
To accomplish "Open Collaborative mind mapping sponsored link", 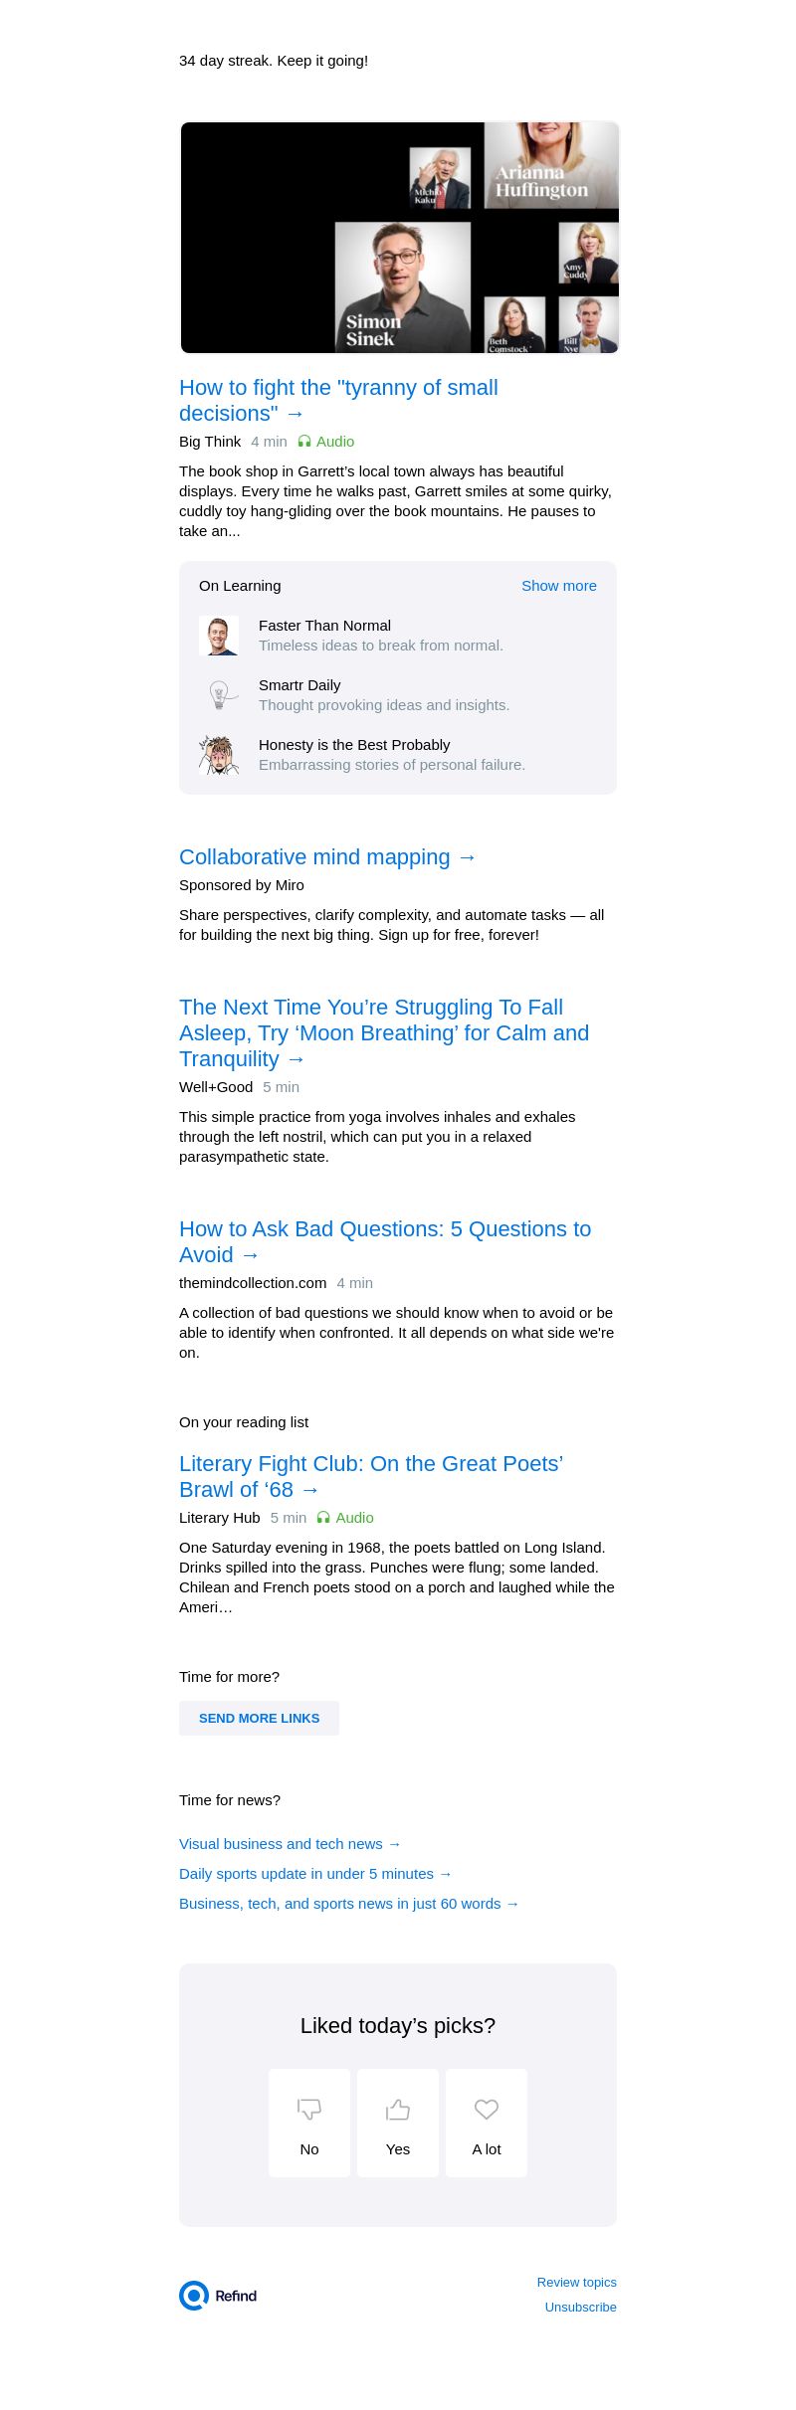I will point(327,857).
